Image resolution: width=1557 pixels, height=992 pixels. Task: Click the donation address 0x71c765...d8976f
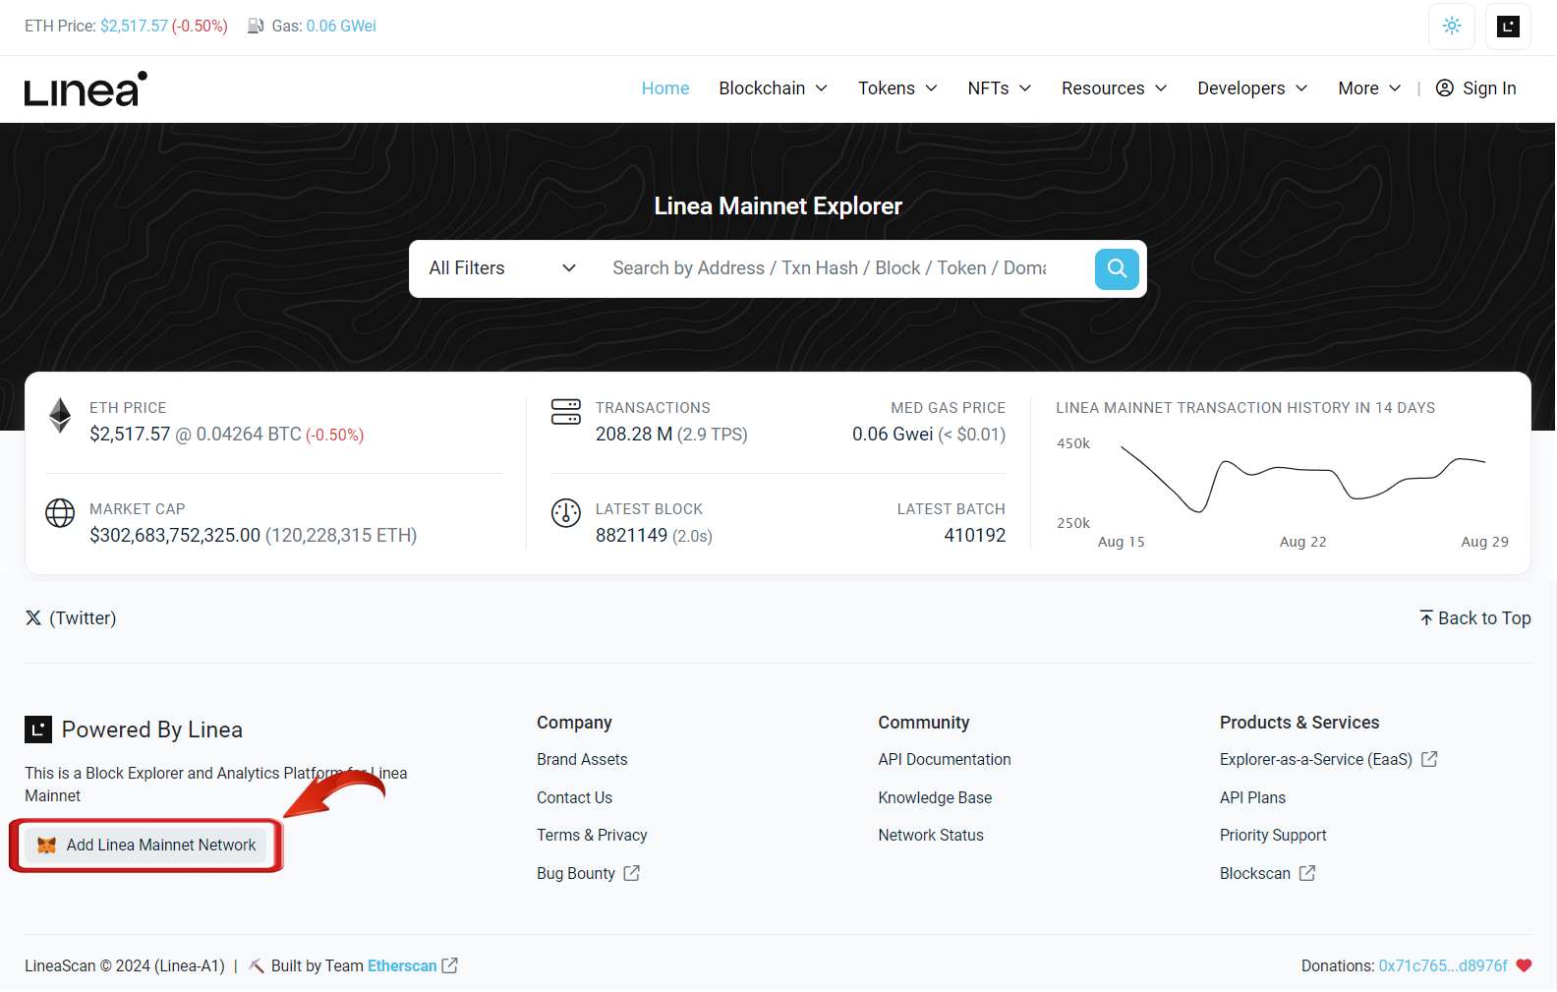1443,965
